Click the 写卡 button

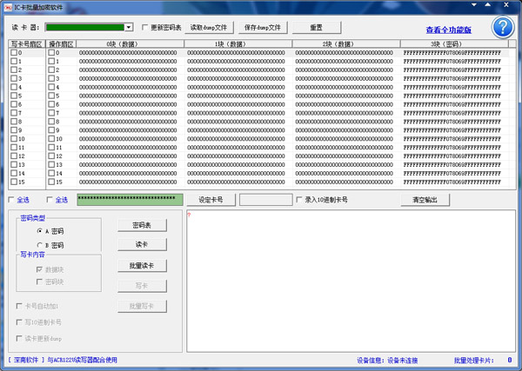coord(142,286)
